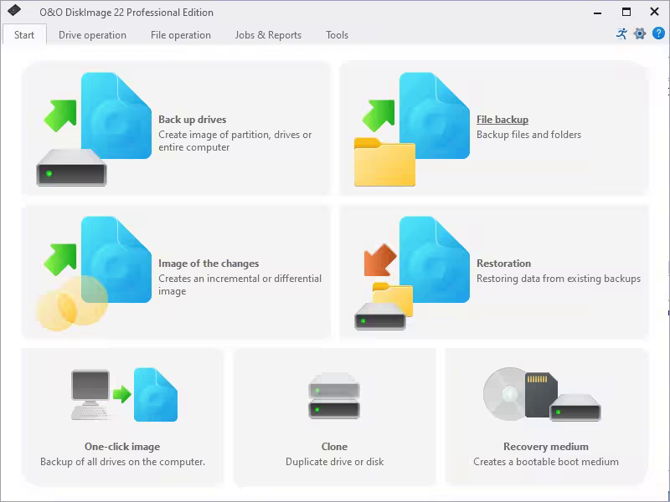
Task: Click the File backup folder icon
Action: pyautogui.click(x=385, y=161)
